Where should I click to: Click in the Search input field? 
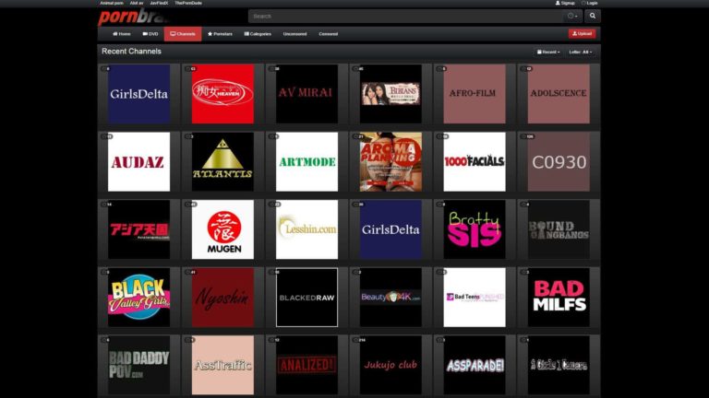[x=406, y=16]
